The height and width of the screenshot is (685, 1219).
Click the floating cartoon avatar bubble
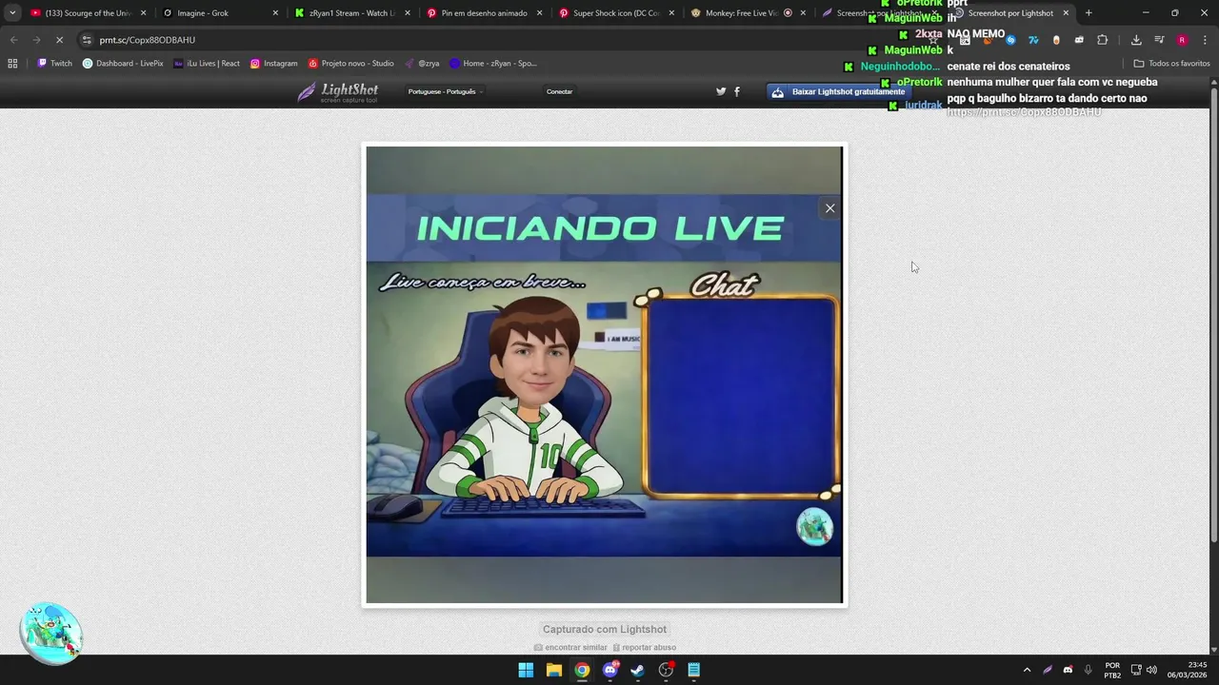pos(50,634)
